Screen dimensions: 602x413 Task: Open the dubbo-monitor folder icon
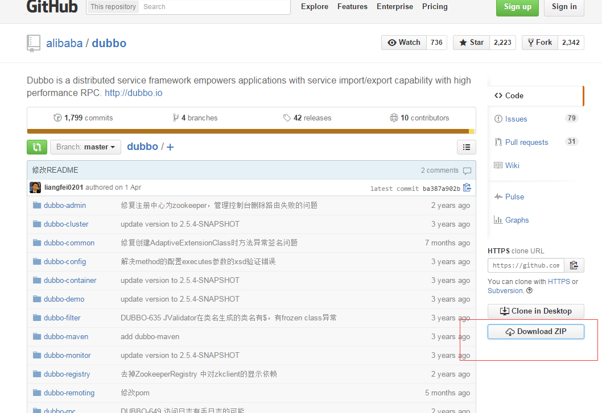click(37, 356)
